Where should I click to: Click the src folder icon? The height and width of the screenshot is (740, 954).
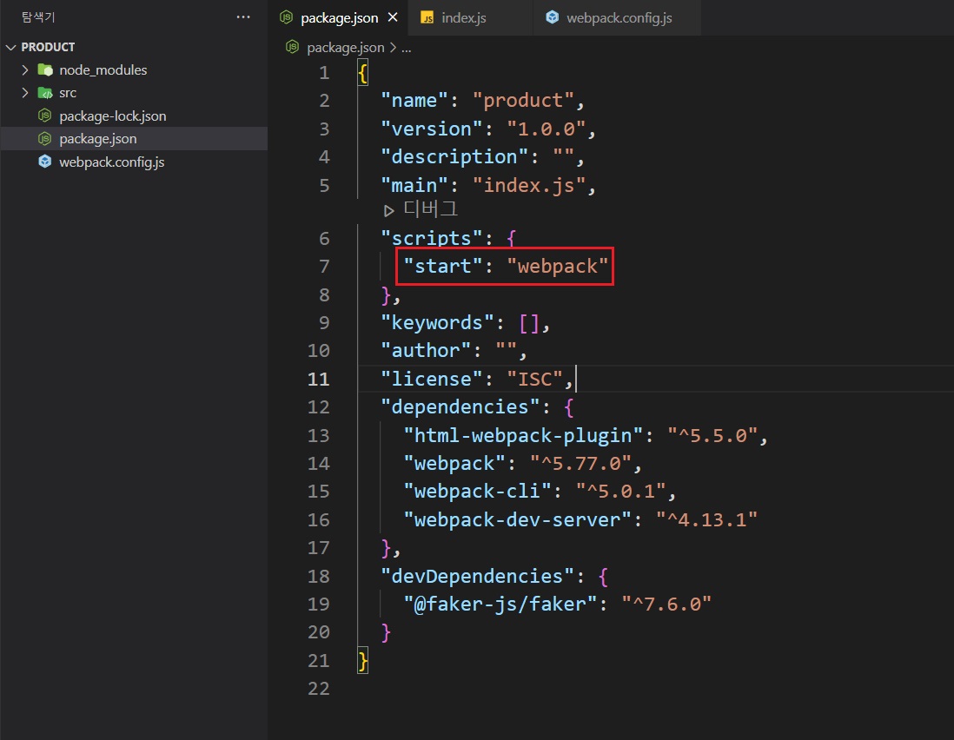coord(45,92)
